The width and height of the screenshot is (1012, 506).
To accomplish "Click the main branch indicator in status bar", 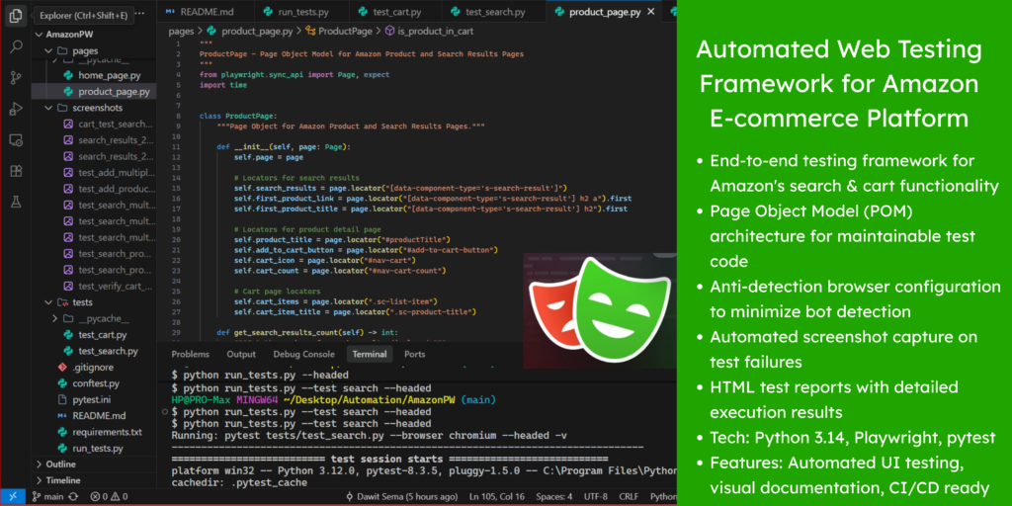I will point(49,497).
